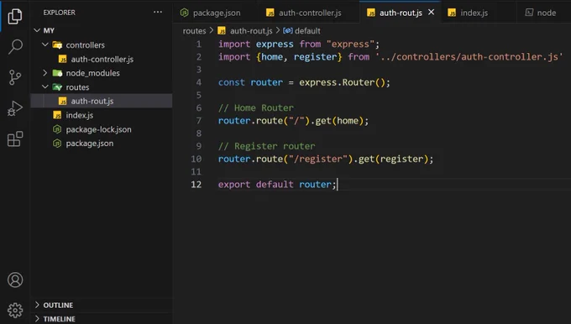Select the auth-rout.js editor tab
The height and width of the screenshot is (324, 571).
401,13
